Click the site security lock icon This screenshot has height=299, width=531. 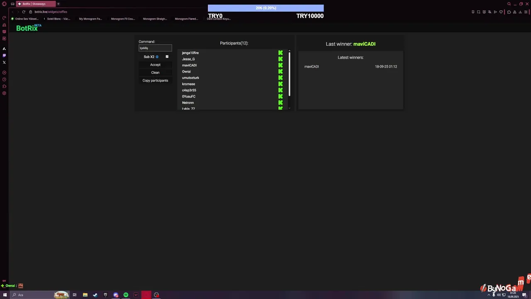click(30, 12)
